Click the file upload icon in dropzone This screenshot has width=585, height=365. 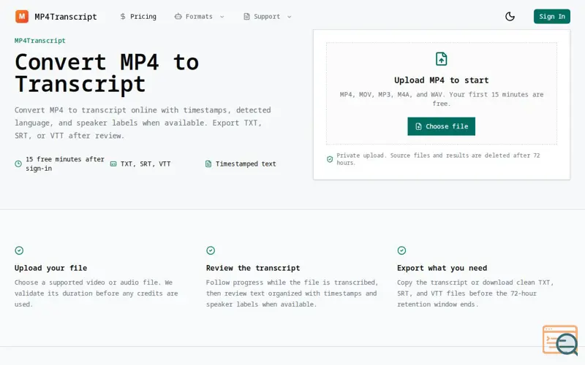[x=442, y=59]
